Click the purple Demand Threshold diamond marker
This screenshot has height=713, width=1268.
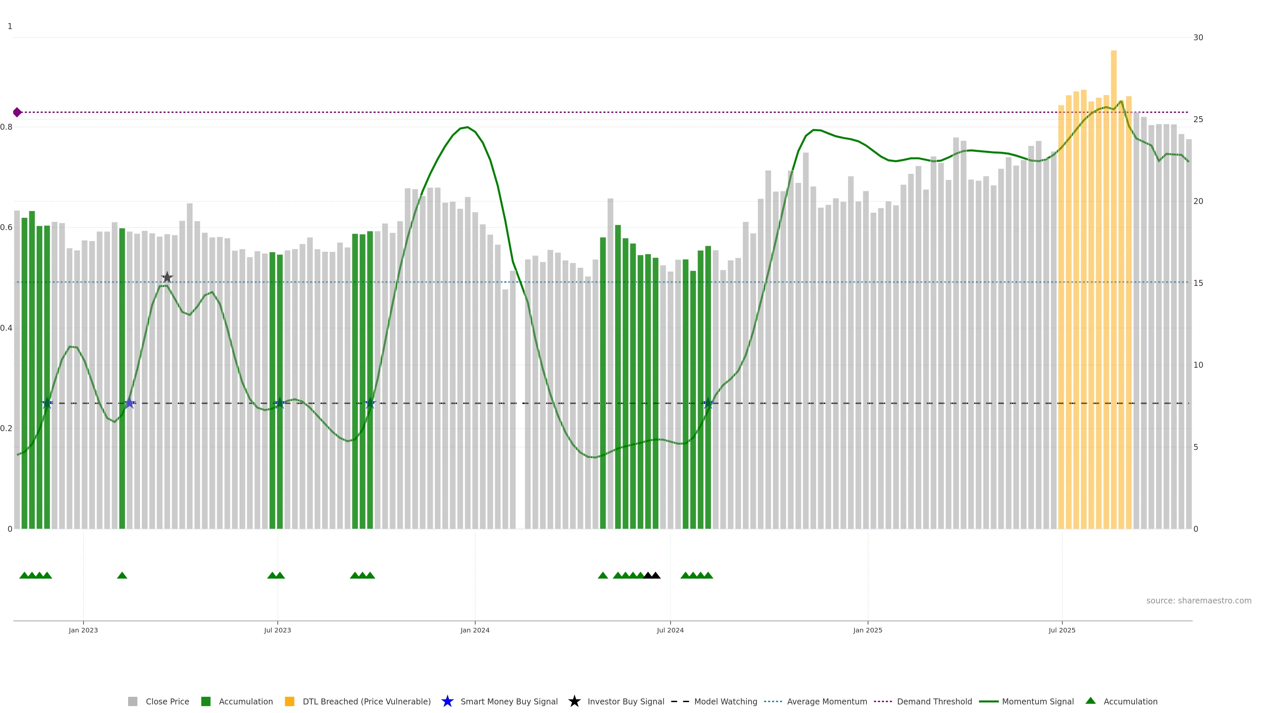point(17,112)
